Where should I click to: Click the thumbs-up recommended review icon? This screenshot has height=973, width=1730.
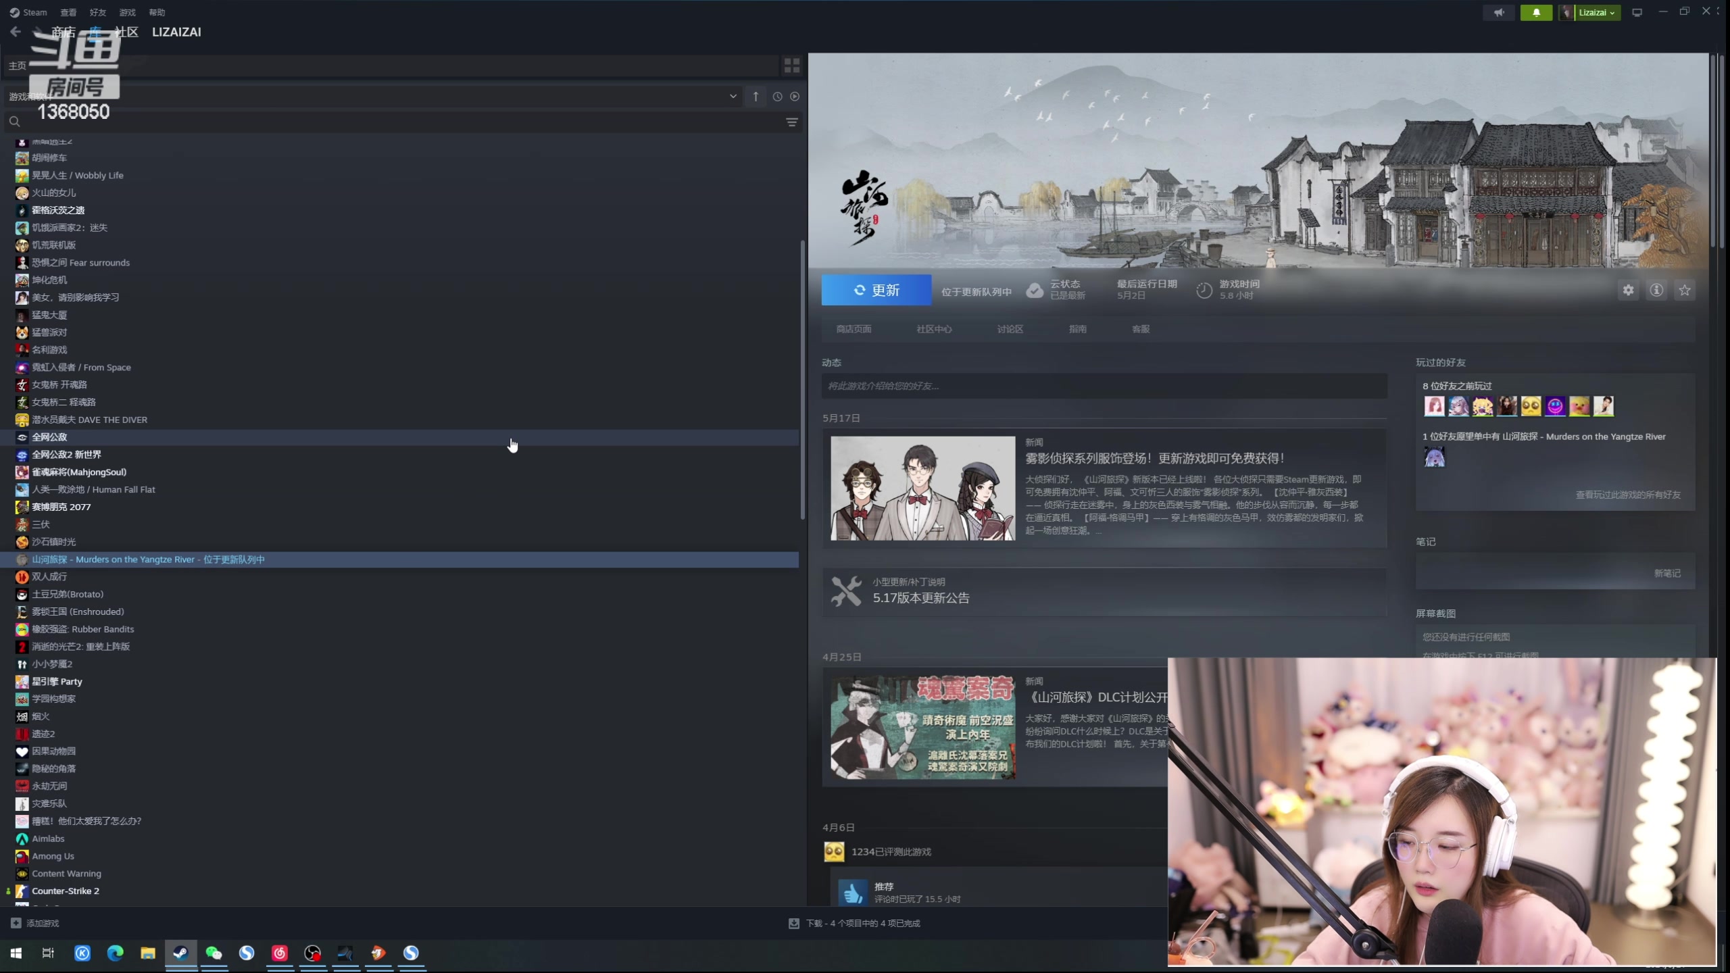pos(853,892)
